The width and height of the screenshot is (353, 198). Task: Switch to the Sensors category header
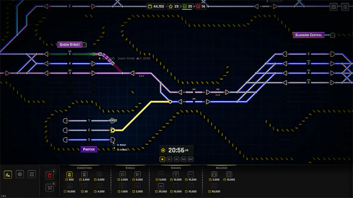[x=176, y=168]
